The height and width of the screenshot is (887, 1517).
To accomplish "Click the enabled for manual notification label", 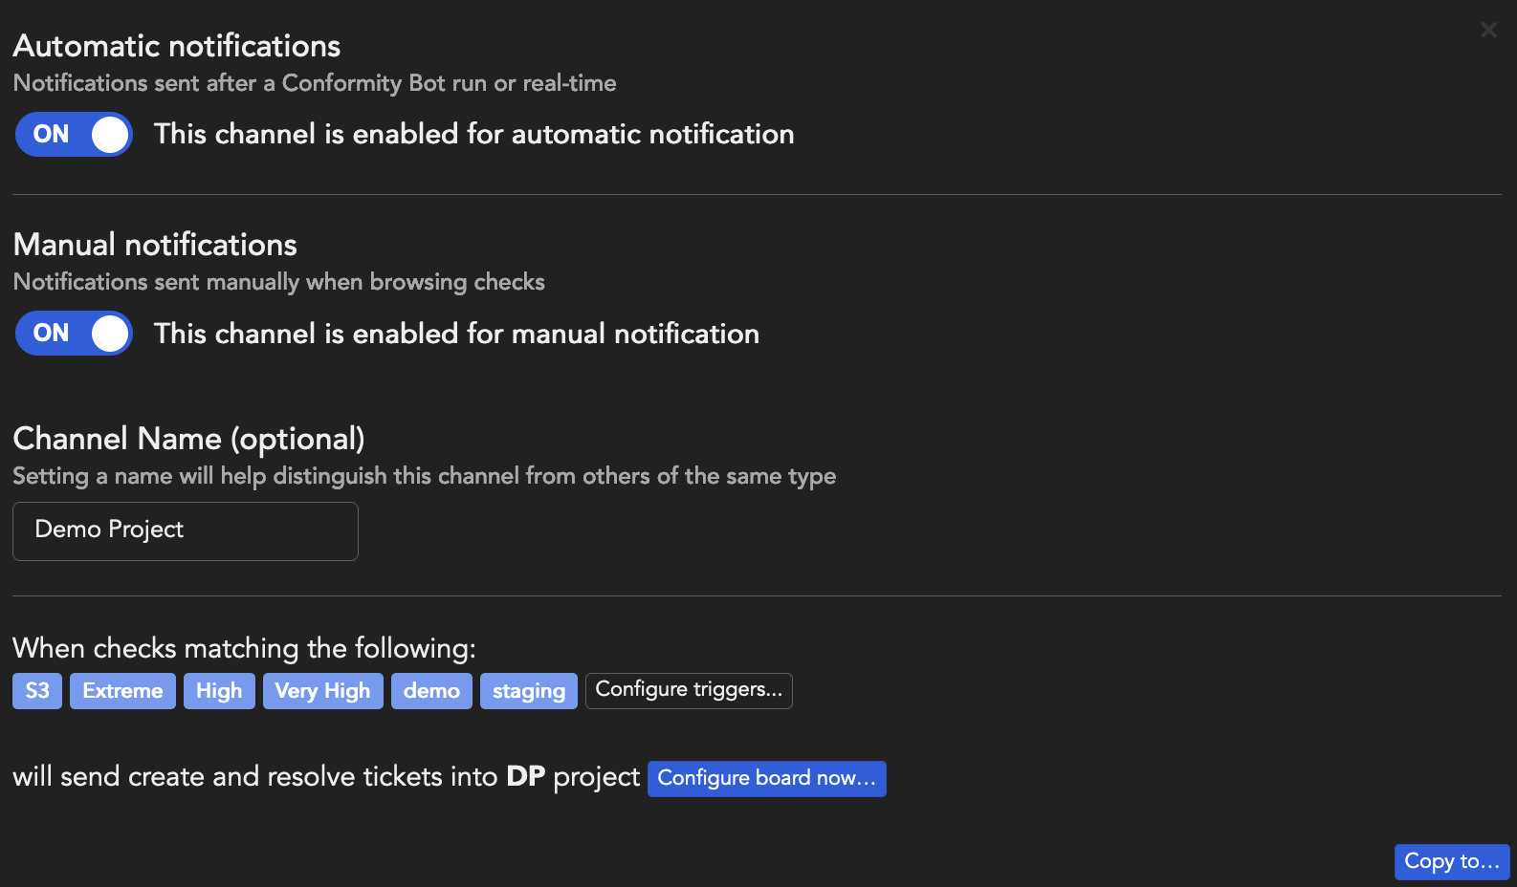I will point(456,334).
